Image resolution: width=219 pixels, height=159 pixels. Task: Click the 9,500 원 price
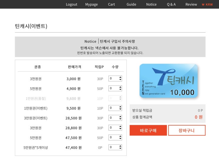tap(73, 108)
